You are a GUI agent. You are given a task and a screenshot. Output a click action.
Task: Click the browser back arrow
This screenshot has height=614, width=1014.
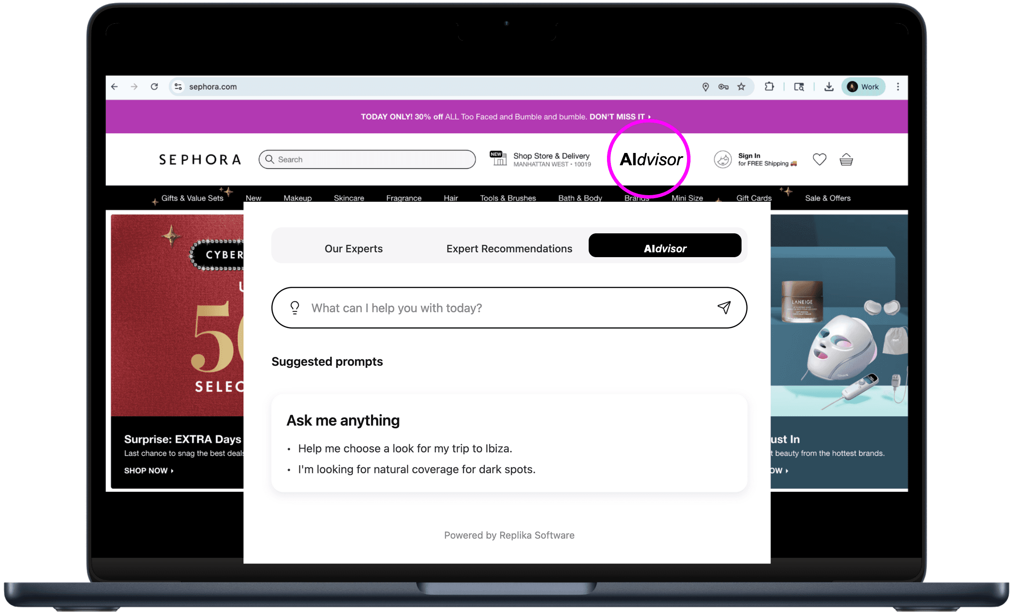115,87
